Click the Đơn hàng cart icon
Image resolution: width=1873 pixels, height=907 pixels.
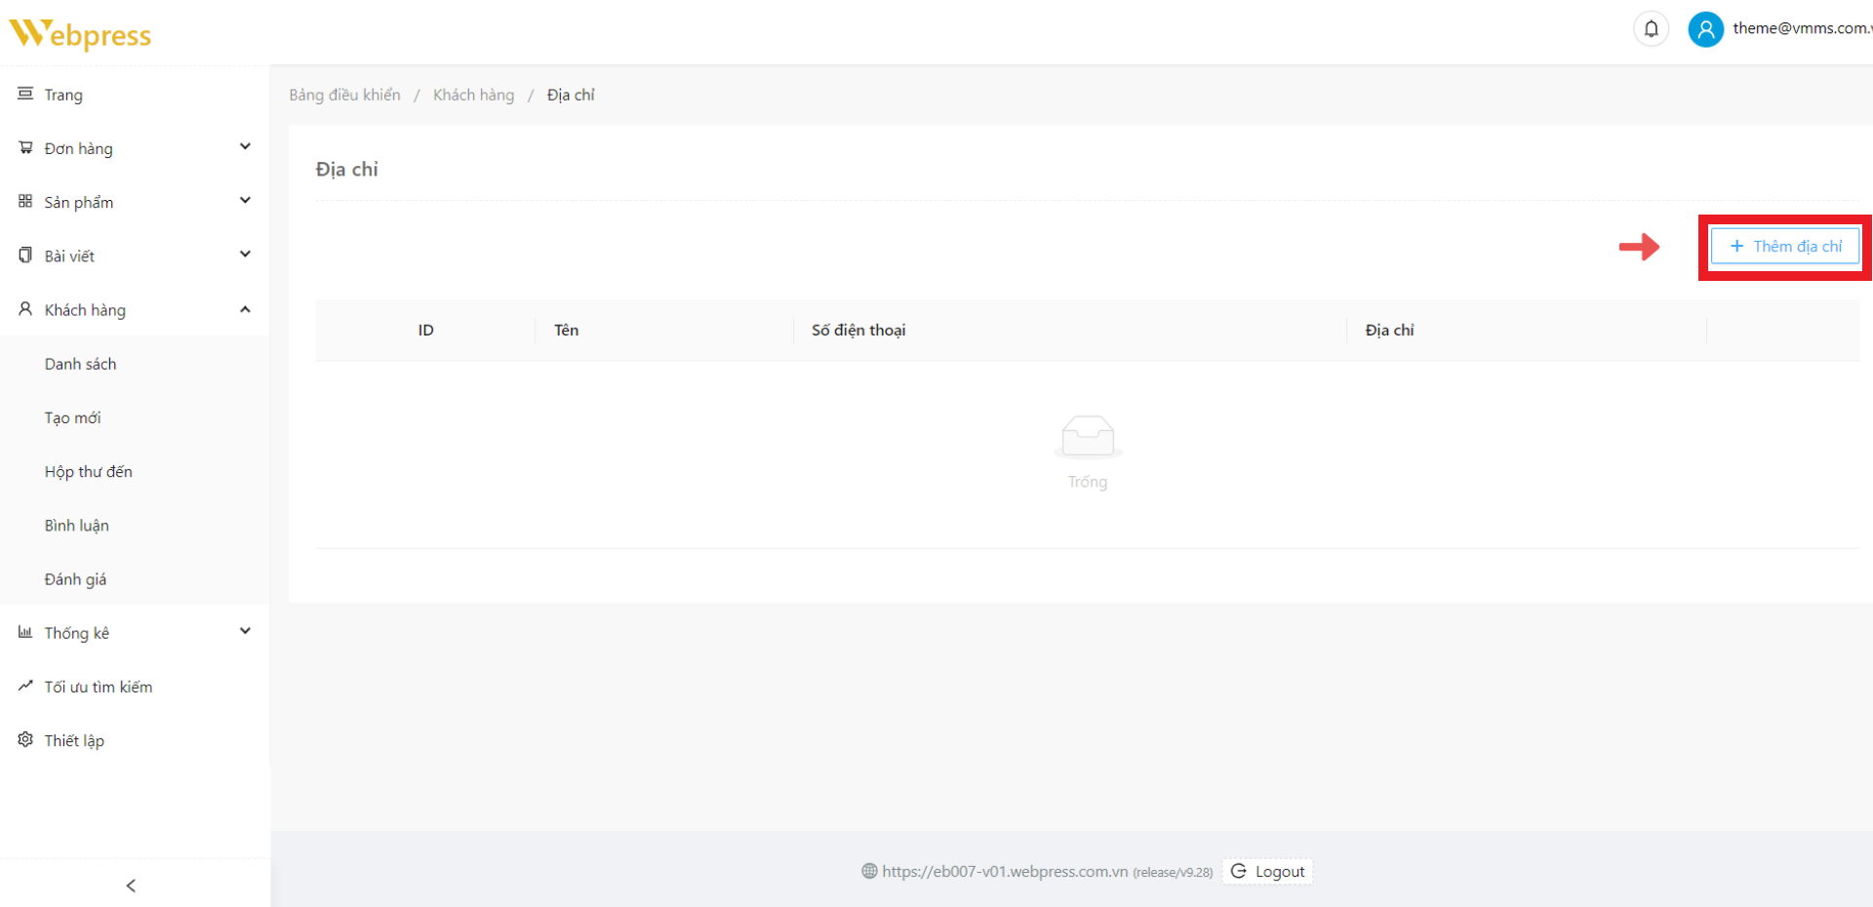point(25,147)
